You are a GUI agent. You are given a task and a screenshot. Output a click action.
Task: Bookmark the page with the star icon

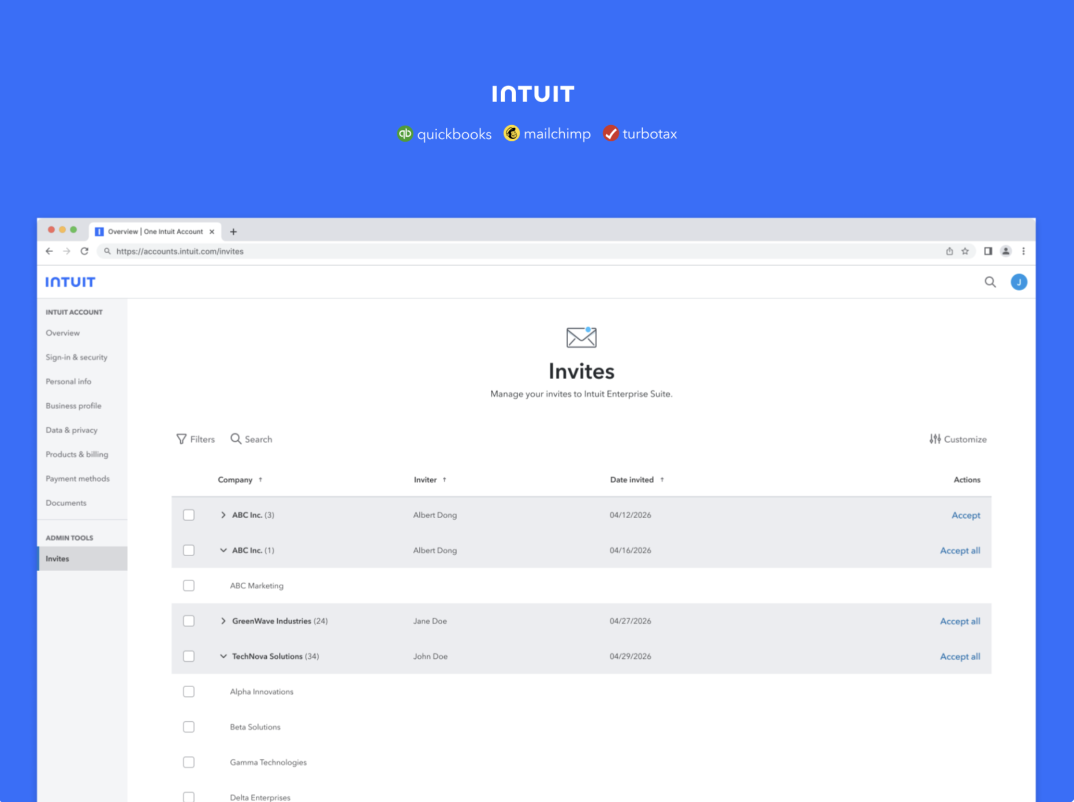[x=965, y=251]
